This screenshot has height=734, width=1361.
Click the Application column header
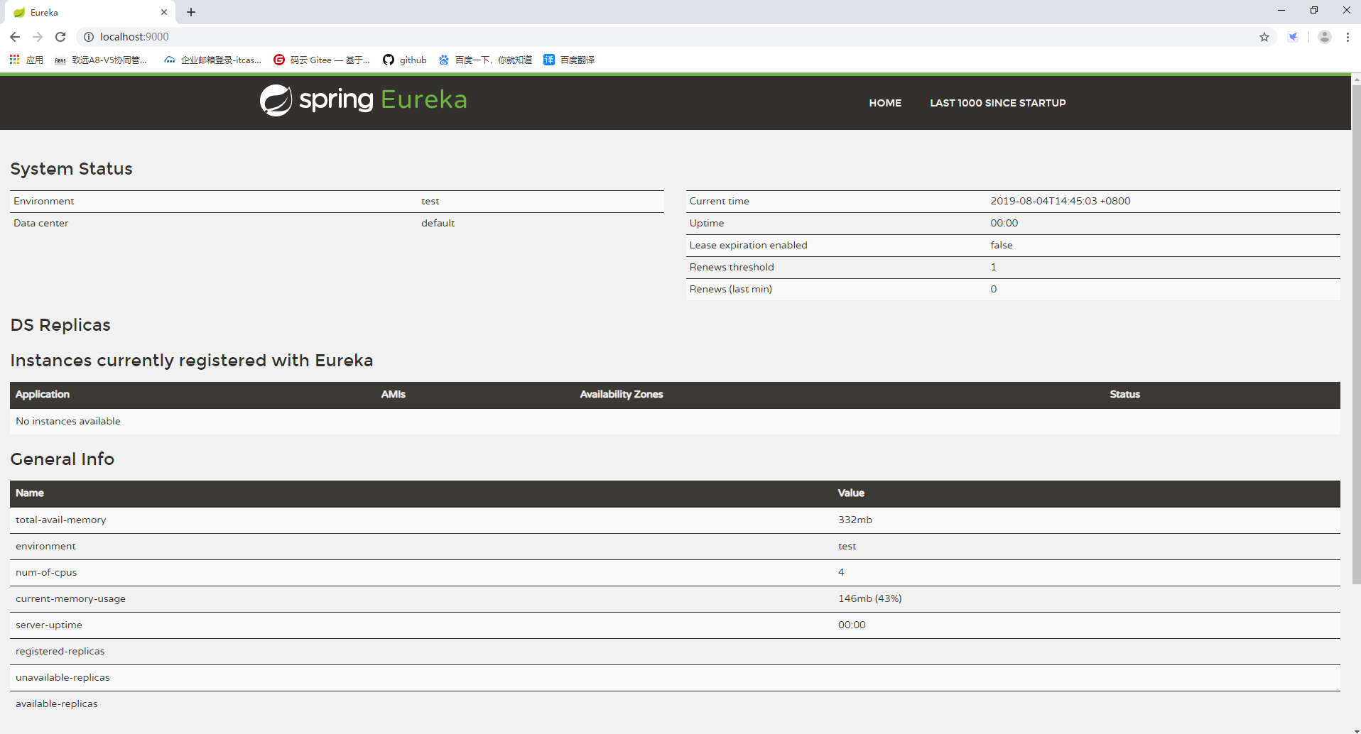point(43,395)
